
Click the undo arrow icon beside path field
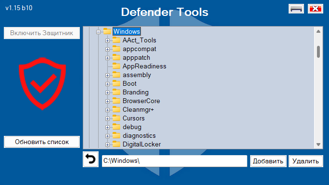90,159
